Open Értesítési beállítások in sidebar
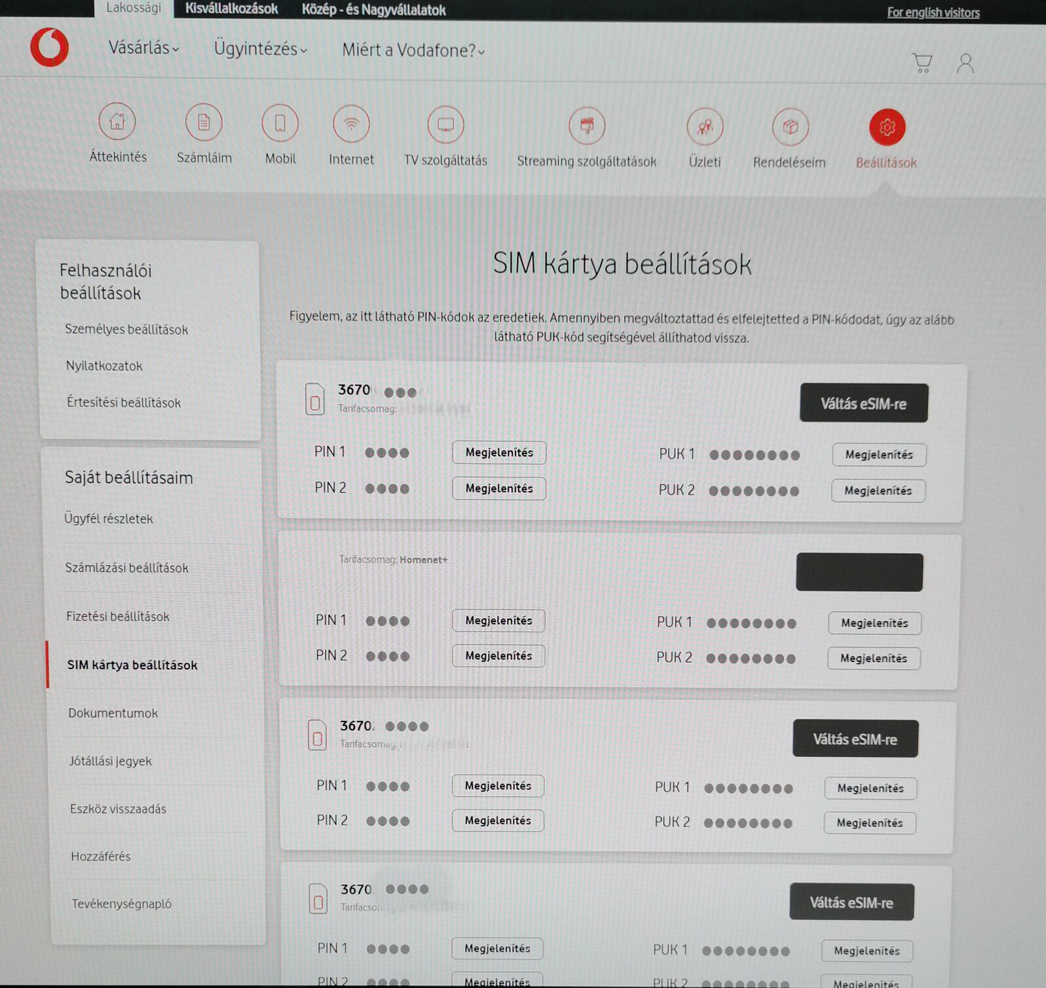Screen dimensions: 1046x988 pyautogui.click(x=124, y=403)
